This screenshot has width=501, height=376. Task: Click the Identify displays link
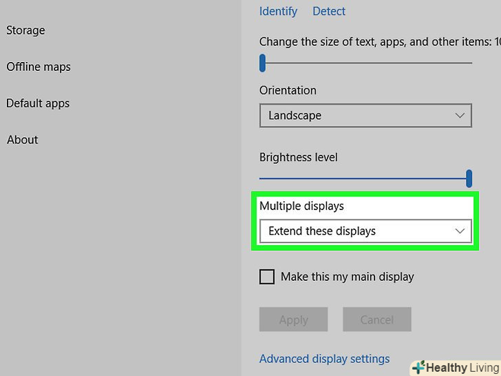click(x=278, y=11)
